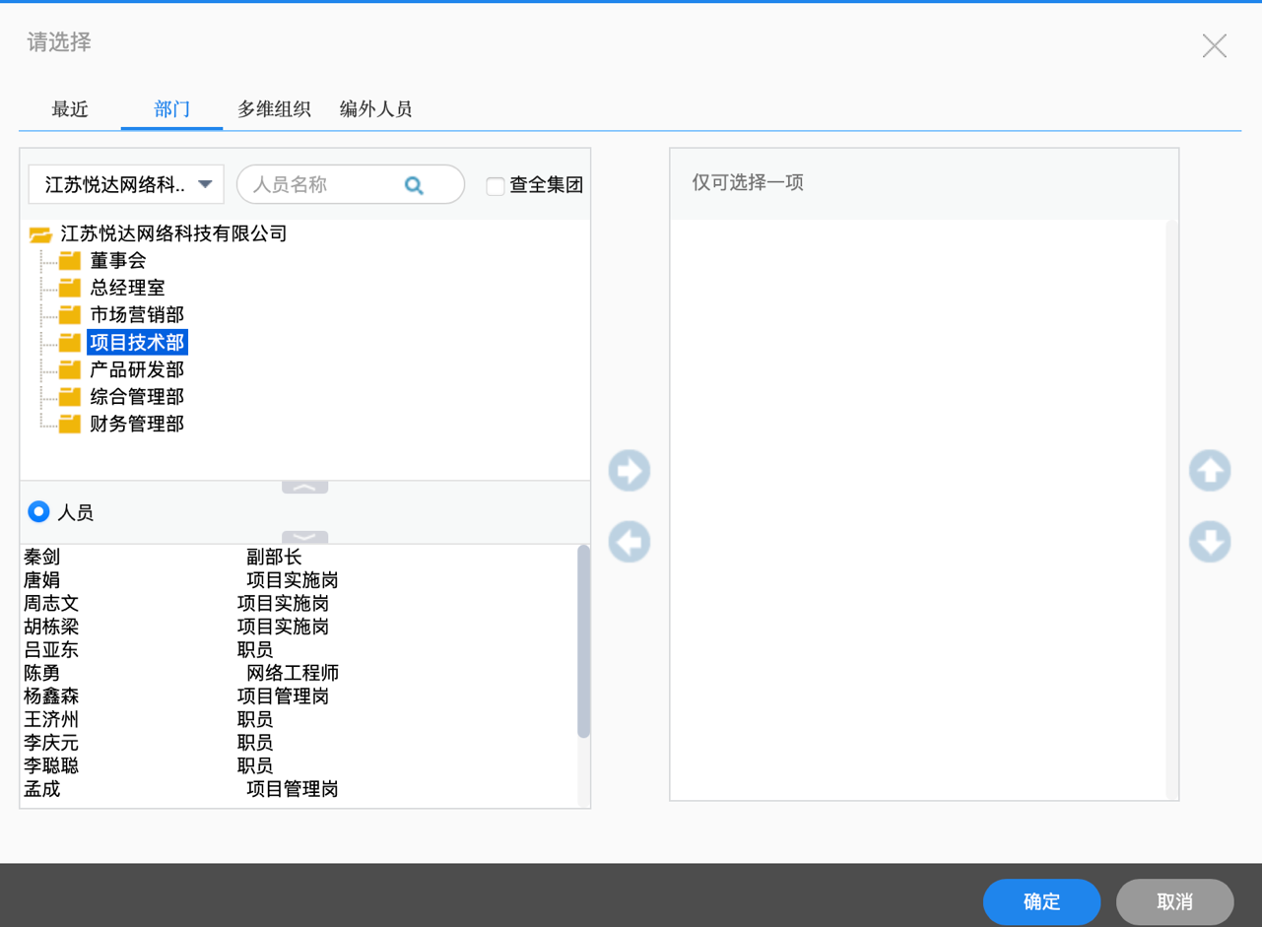Viewport: 1262px width, 927px height.
Task: Click the personnel list vertical scrollbar
Action: click(583, 641)
